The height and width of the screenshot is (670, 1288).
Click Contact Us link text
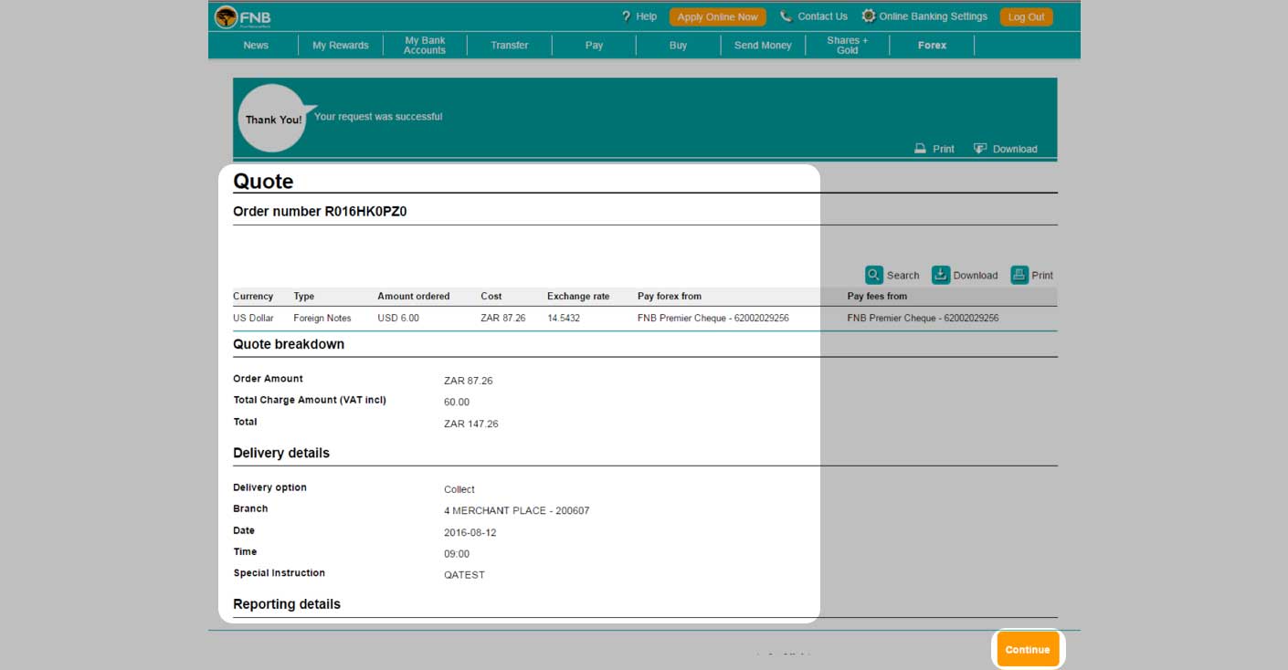[x=822, y=16]
